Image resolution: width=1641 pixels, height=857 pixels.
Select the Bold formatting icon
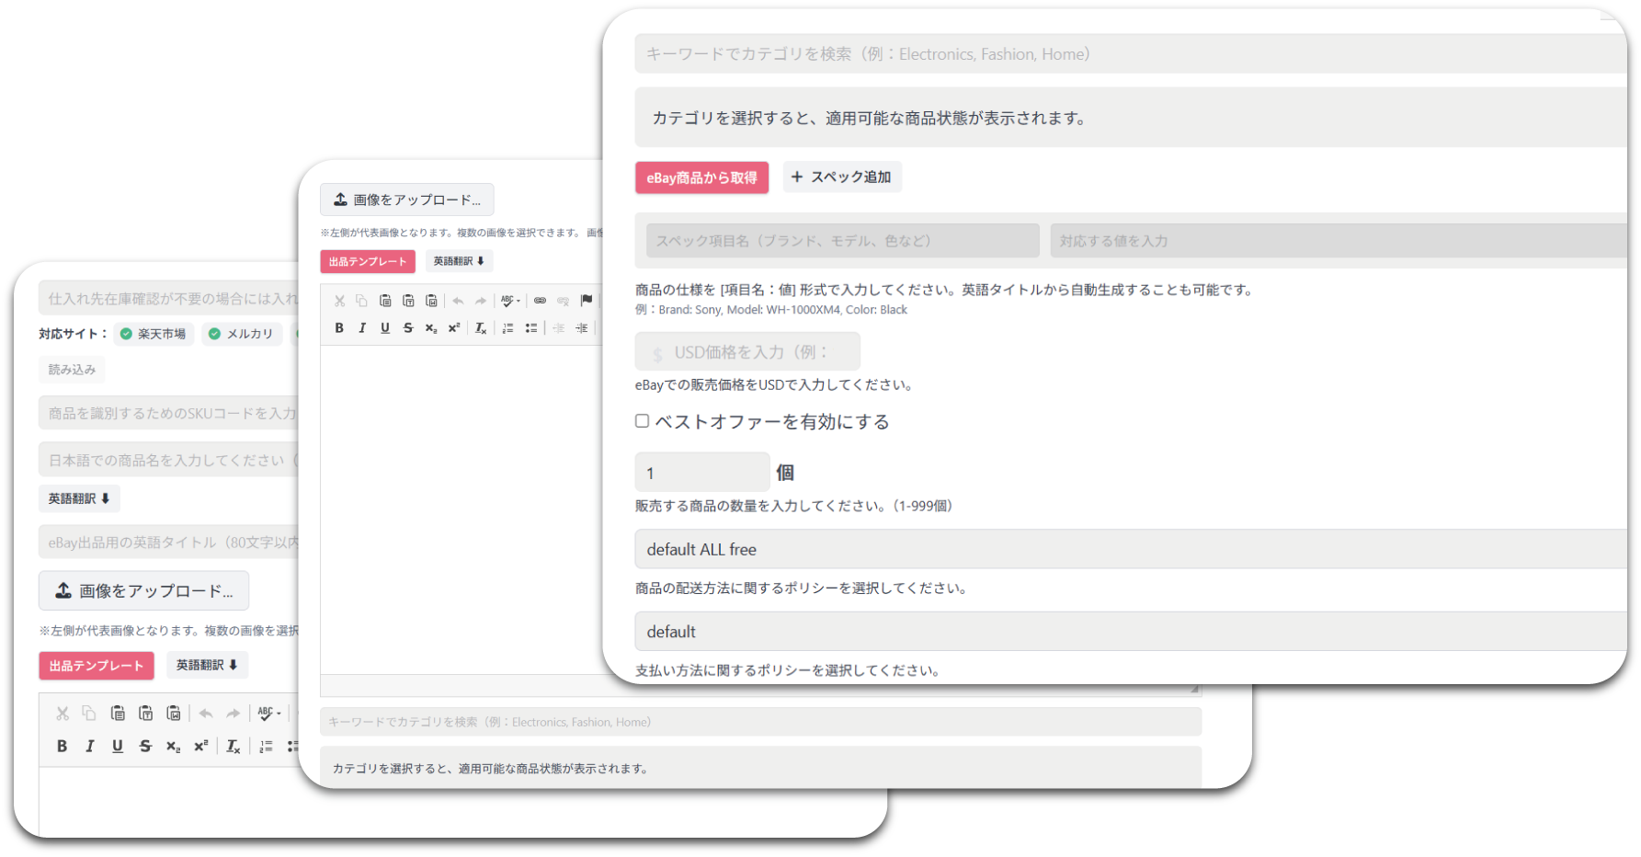click(339, 327)
